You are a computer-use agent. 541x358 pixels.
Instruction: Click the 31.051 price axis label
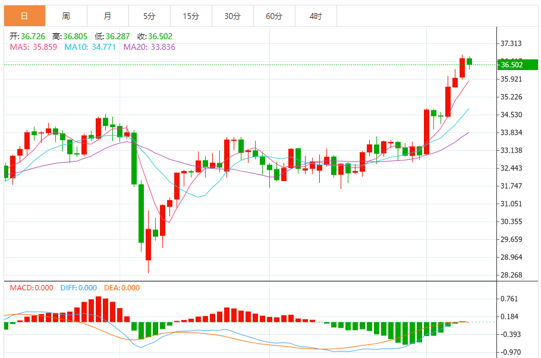pos(511,204)
